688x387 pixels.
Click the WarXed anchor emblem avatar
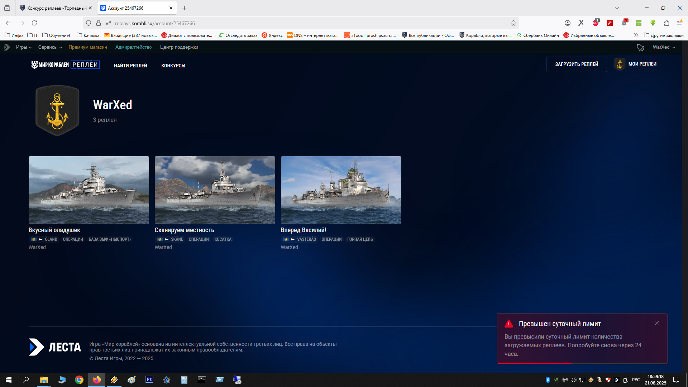pos(57,110)
